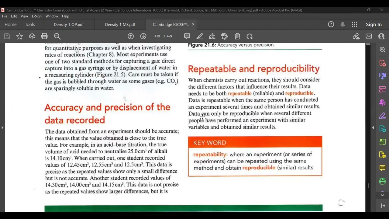This screenshot has width=389, height=219.
Task: Select the highlight text pen tool
Action: point(199,36)
